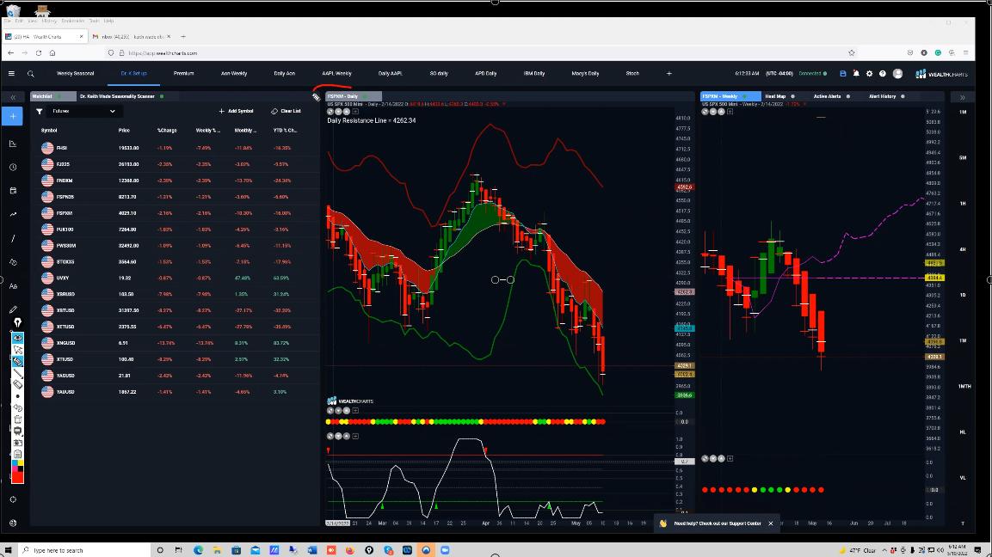
Task: Select the trend line chart sidebar icon
Action: (x=13, y=215)
